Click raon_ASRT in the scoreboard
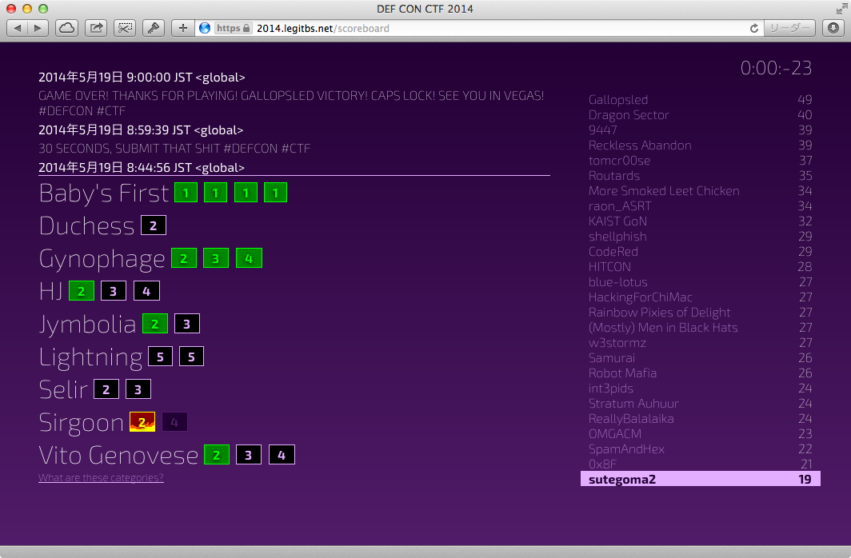The width and height of the screenshot is (851, 558). 620,206
